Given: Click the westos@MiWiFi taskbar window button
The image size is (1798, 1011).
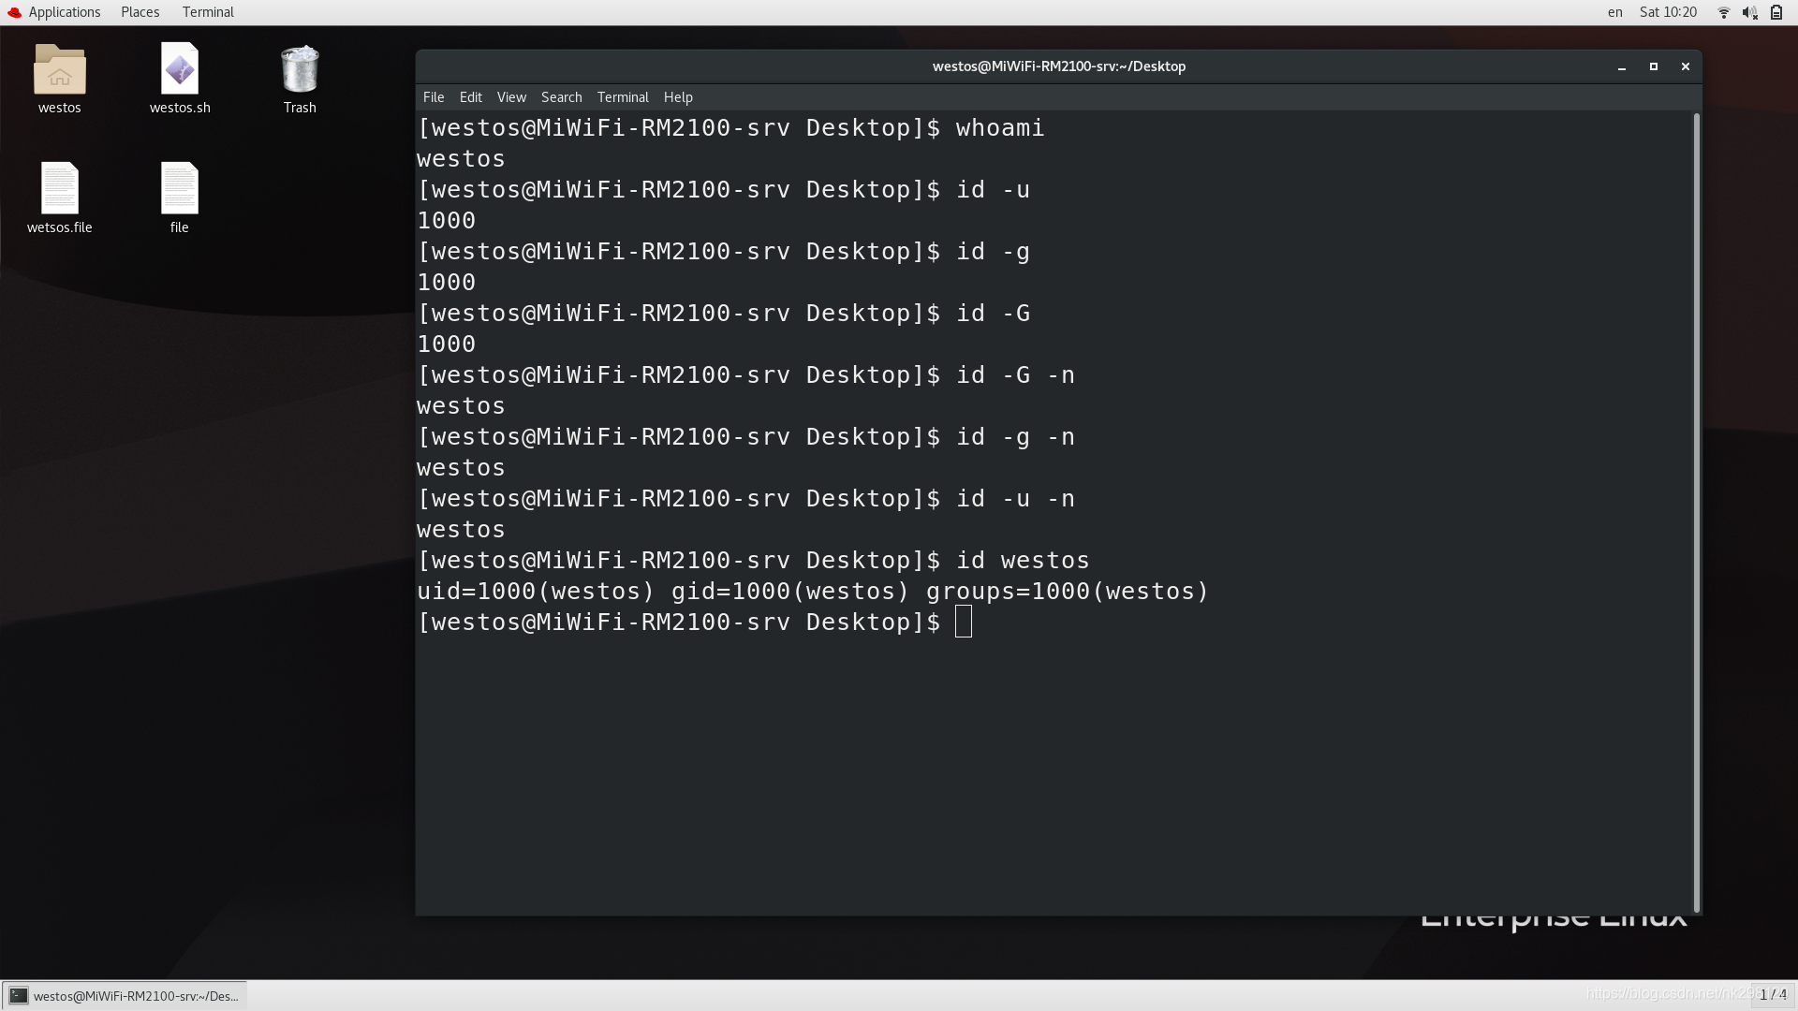Looking at the screenshot, I should point(125,995).
